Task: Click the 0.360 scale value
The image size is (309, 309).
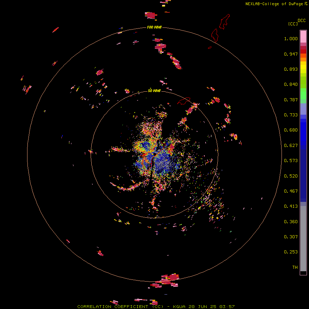Action: [x=291, y=222]
